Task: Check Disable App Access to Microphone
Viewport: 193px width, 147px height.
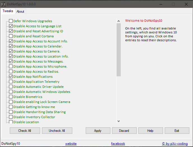Action: [x=11, y=66]
